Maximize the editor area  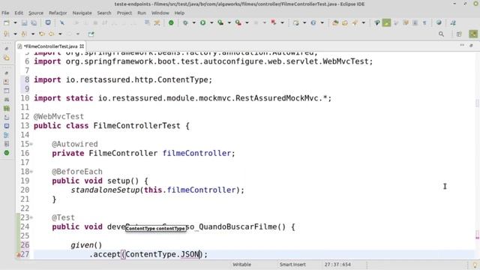[471, 45]
